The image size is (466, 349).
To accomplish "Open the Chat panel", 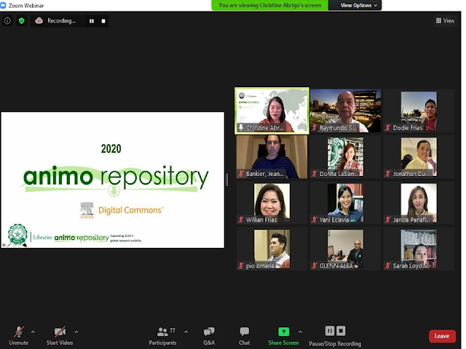I will pyautogui.click(x=245, y=335).
